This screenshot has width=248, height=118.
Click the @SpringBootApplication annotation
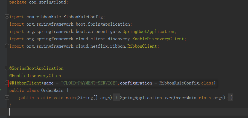coord(36,68)
